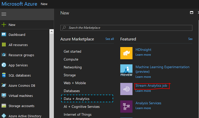The image size is (199, 118).
Task: Open SQL databases from the sidebar
Action: click(x=20, y=76)
